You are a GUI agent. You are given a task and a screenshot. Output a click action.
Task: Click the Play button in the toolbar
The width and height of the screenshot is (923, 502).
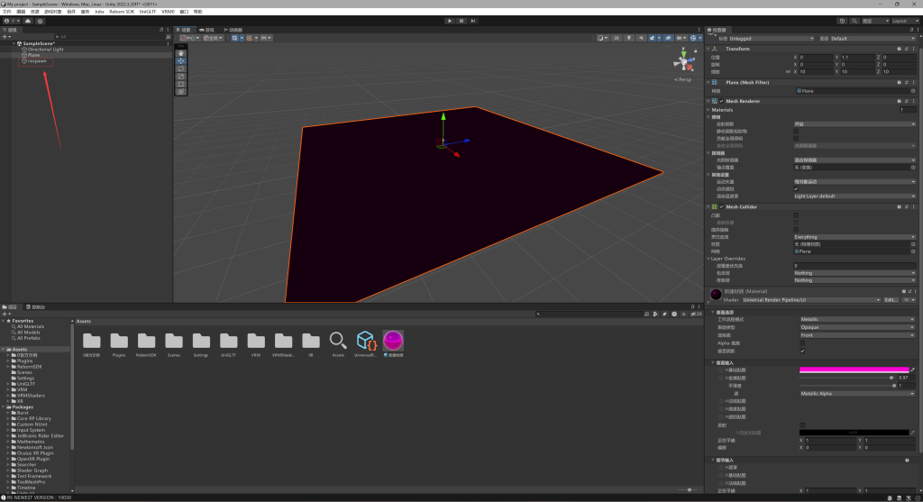[450, 20]
